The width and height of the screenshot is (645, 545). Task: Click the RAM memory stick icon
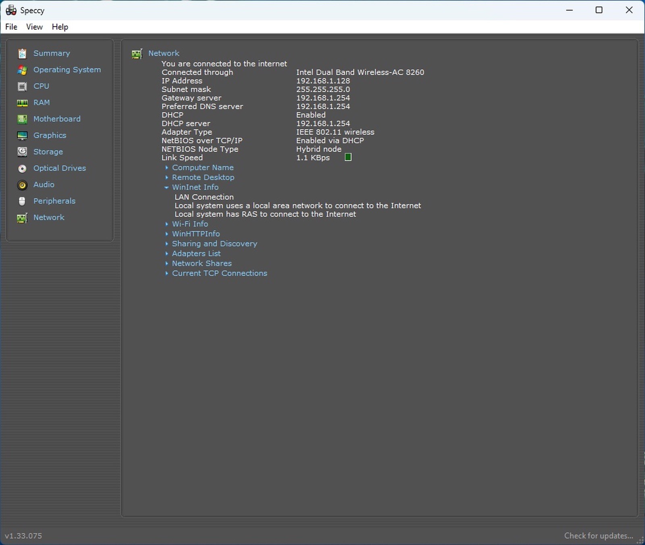[22, 103]
